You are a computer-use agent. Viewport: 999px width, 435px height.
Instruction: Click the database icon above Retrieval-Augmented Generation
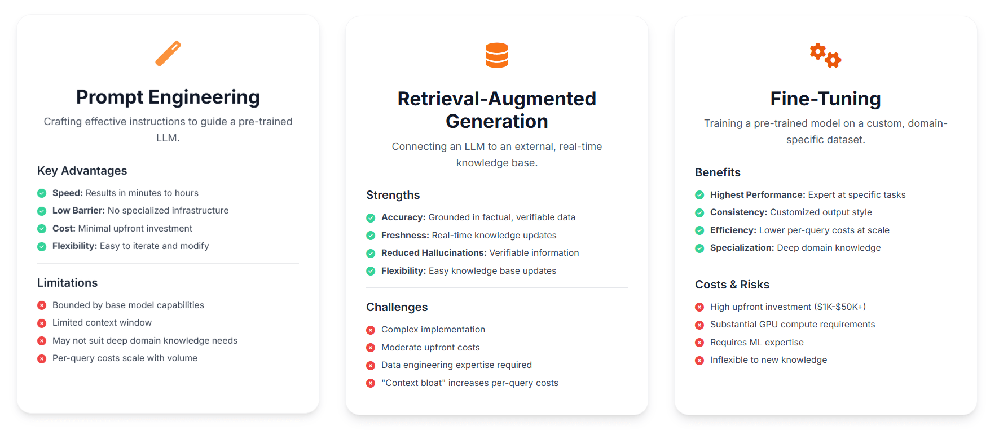497,55
